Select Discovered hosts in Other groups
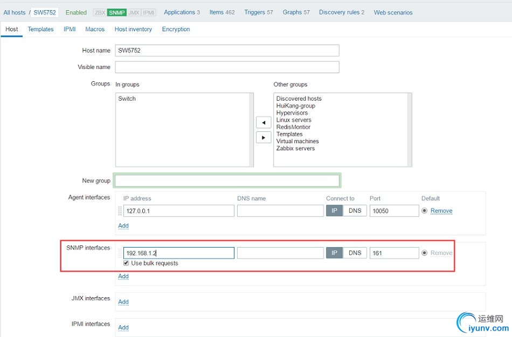This screenshot has height=337, width=512. tap(299, 99)
